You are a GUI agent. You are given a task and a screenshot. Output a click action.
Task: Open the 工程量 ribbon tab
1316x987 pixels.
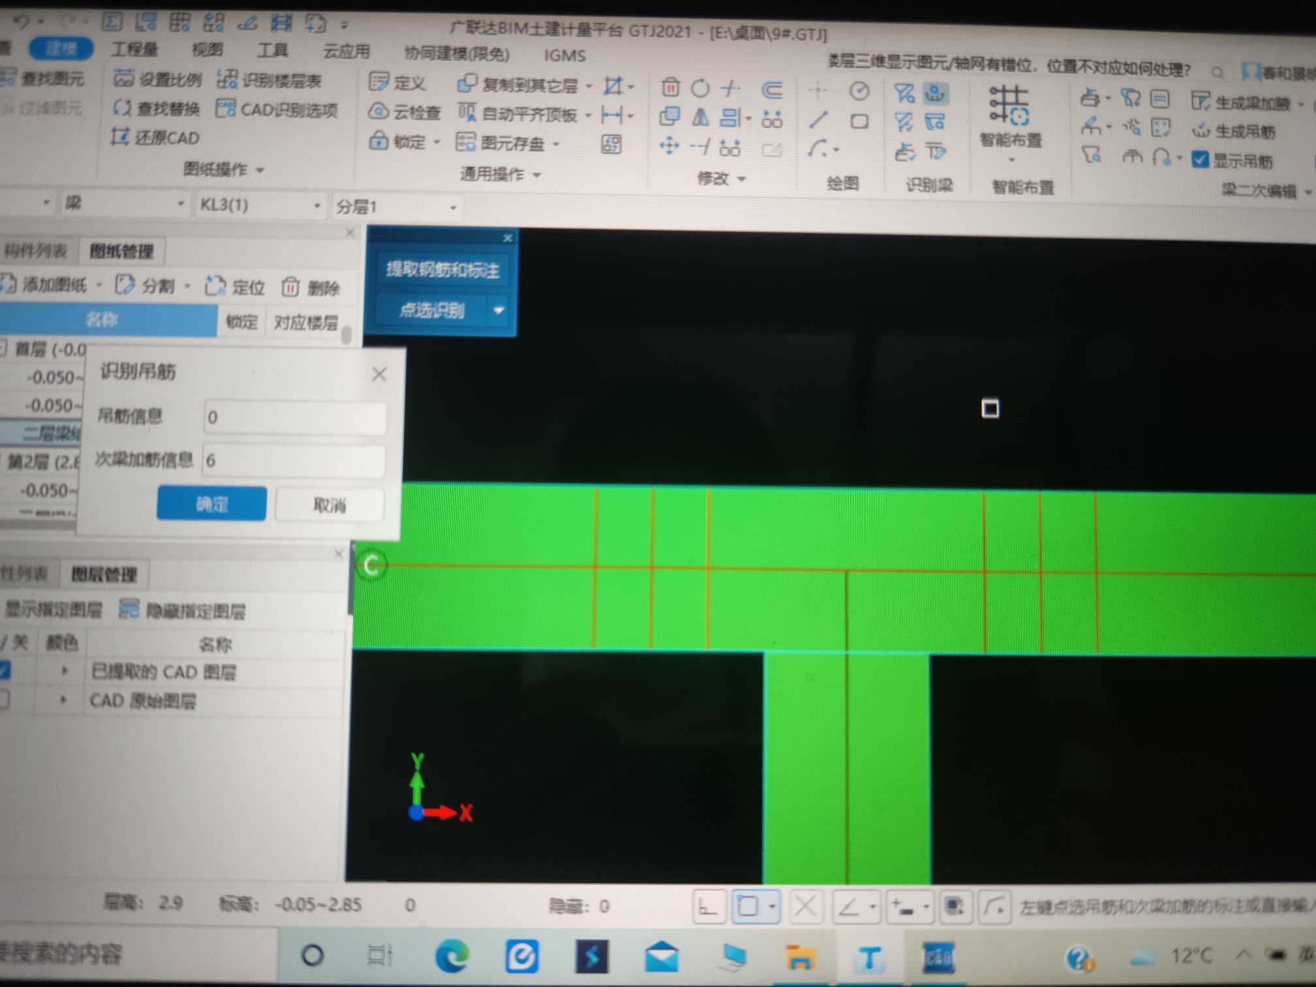coord(134,50)
